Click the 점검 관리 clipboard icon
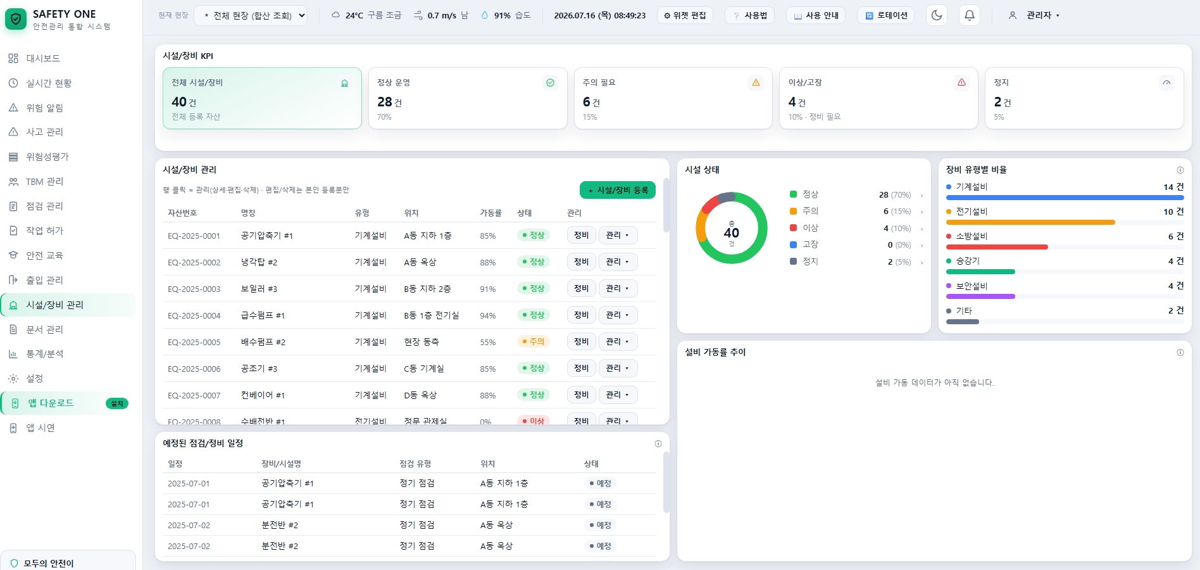1200x570 pixels. point(13,206)
